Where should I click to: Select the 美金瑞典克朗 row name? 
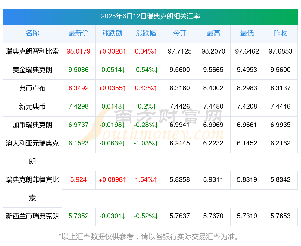click(x=32, y=70)
